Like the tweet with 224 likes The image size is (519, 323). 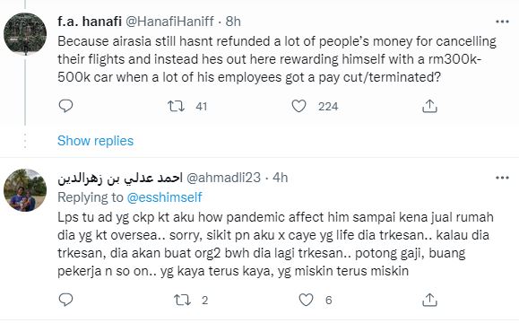click(x=298, y=106)
